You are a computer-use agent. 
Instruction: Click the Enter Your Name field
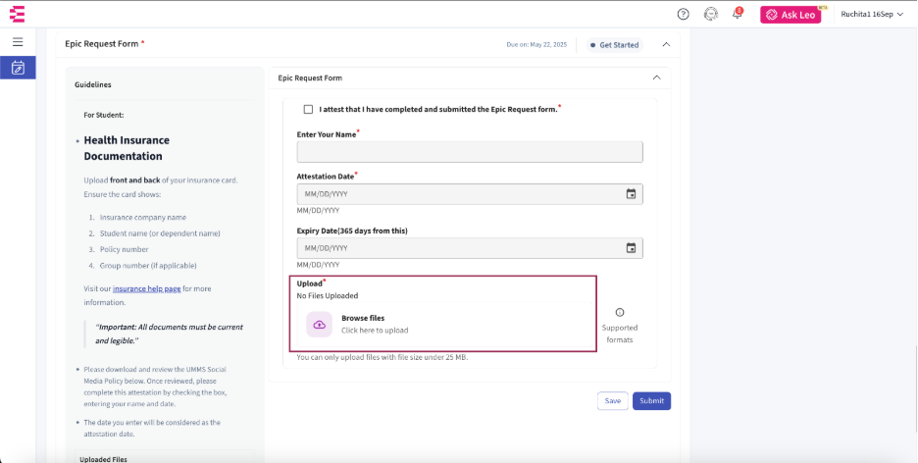[x=470, y=152]
